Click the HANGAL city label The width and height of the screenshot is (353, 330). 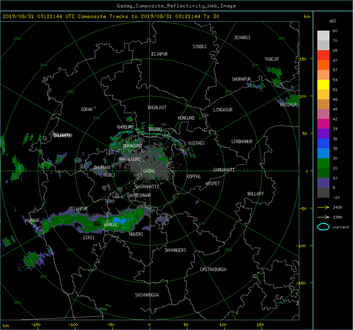111,225
